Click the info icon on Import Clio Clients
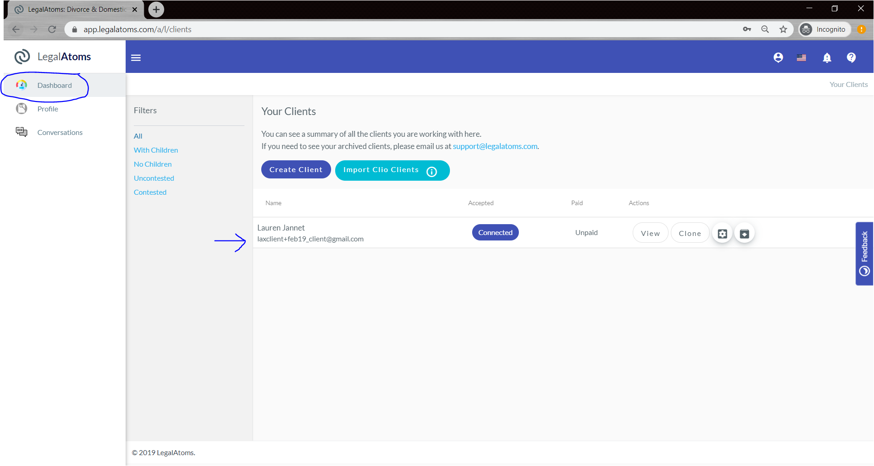 432,171
